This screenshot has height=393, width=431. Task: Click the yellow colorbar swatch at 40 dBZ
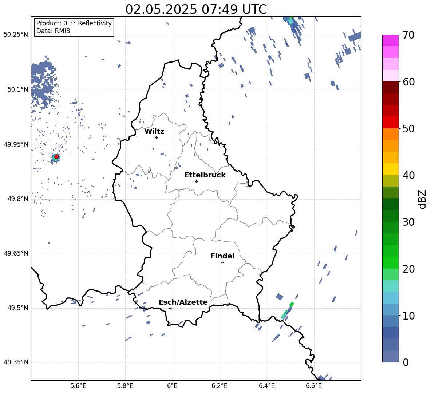391,169
